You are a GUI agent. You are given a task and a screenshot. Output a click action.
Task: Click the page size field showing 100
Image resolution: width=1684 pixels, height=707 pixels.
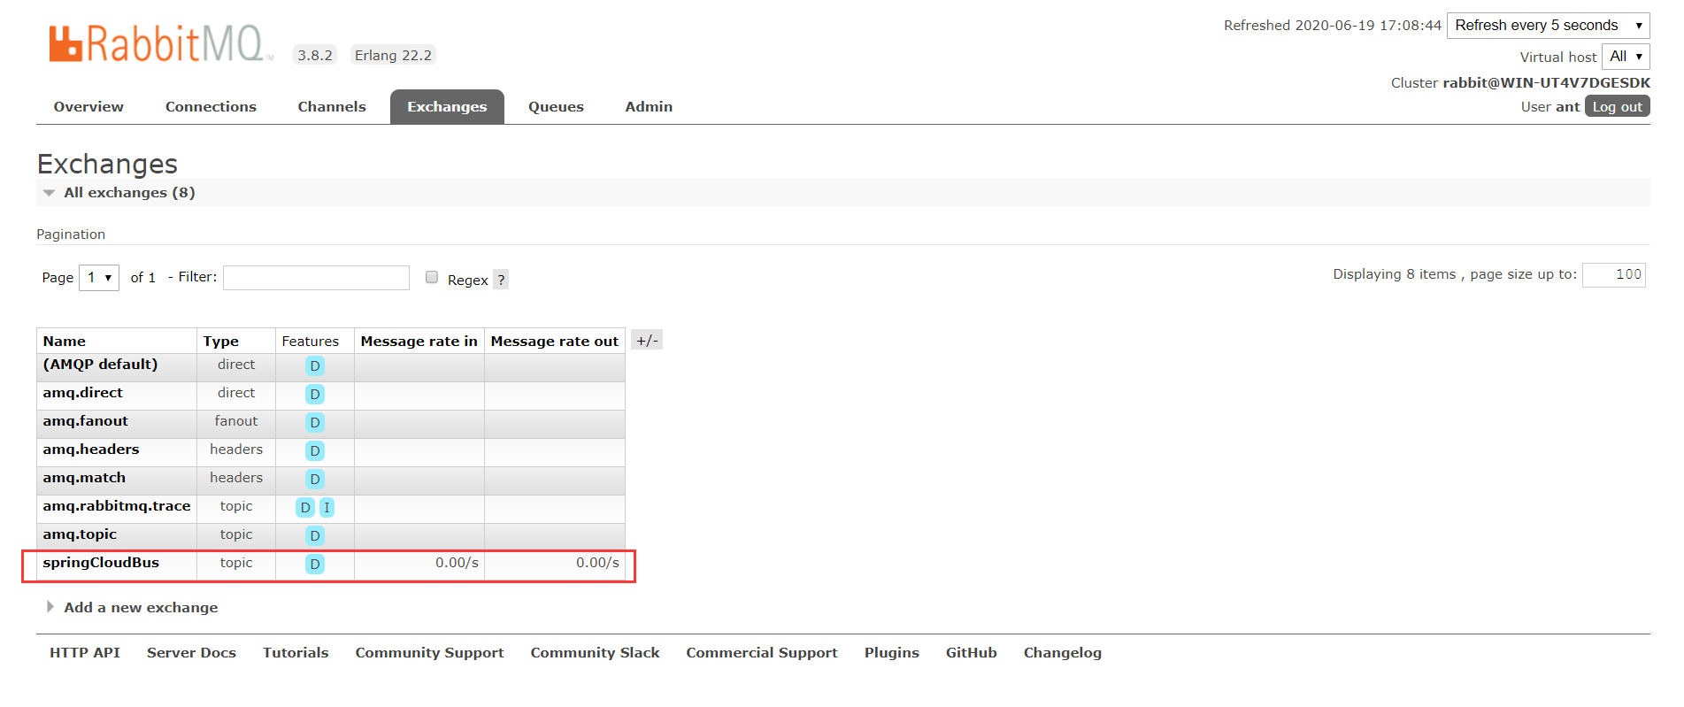[1614, 275]
